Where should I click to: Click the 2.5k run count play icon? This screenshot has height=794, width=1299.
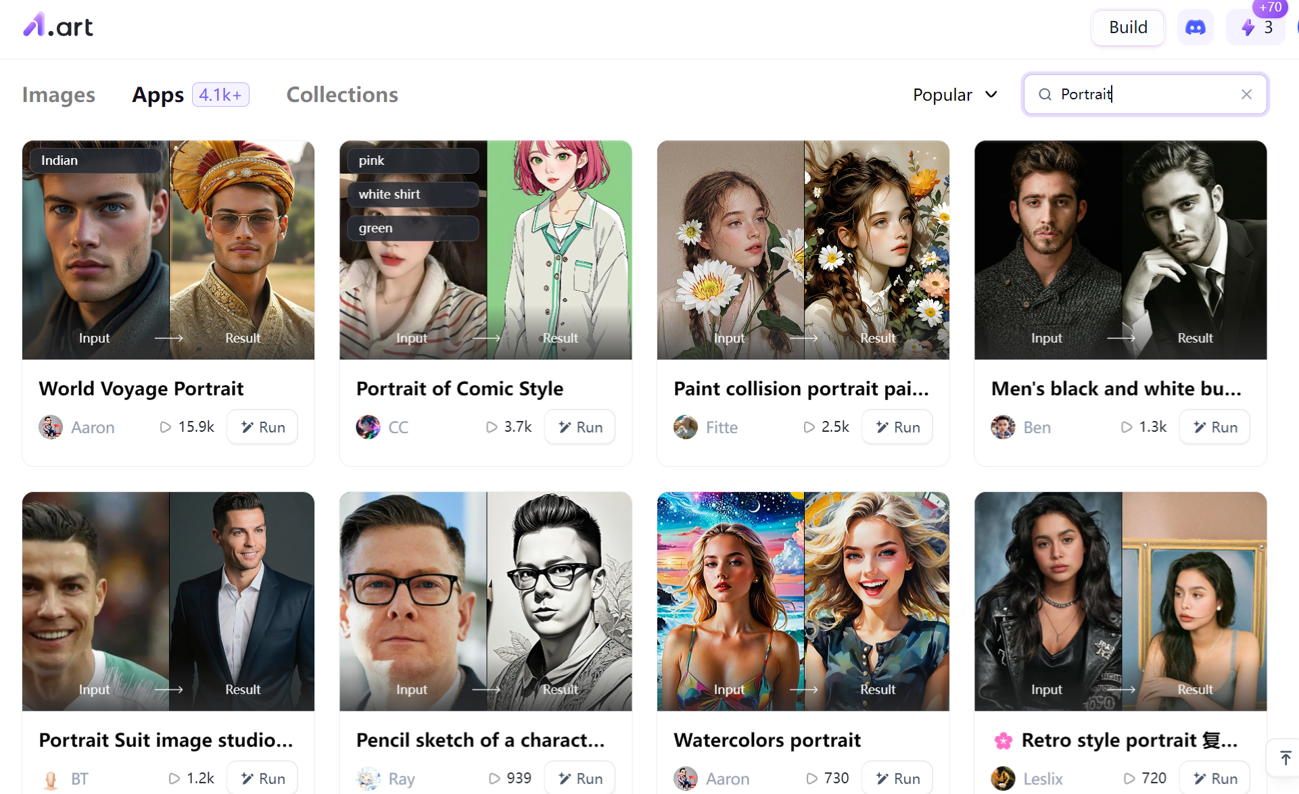(809, 427)
